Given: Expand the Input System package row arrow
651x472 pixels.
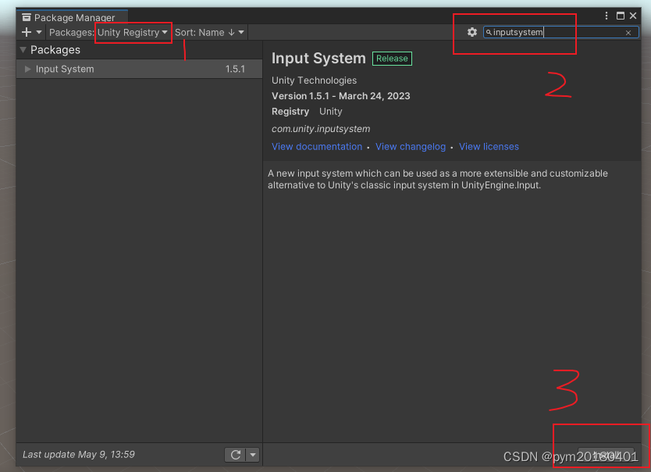Looking at the screenshot, I should click(28, 69).
